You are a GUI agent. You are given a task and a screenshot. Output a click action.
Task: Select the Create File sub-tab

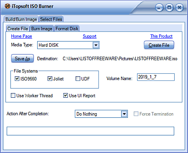click(x=18, y=29)
